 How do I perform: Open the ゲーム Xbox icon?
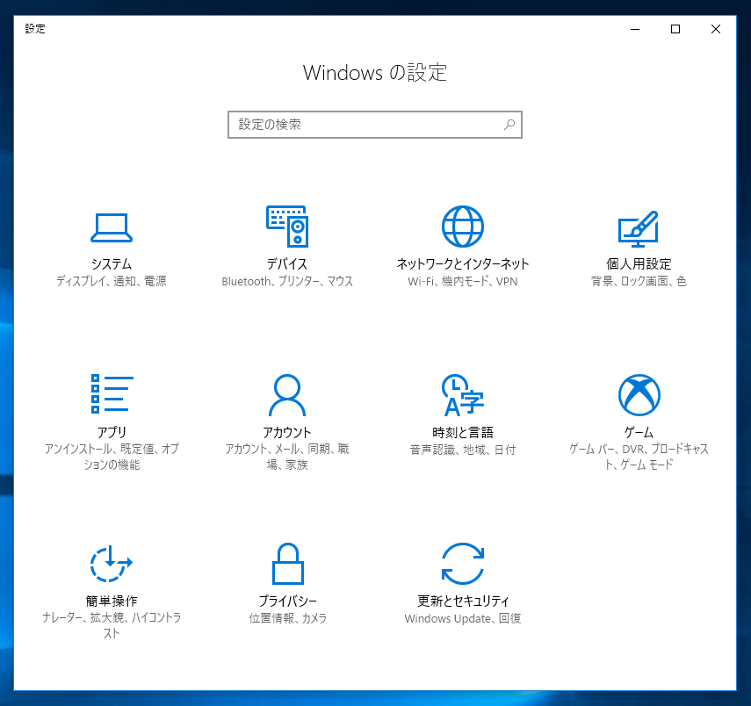click(639, 395)
